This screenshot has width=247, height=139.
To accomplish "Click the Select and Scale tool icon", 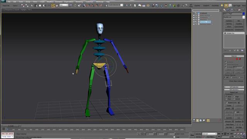I will click(57, 5).
